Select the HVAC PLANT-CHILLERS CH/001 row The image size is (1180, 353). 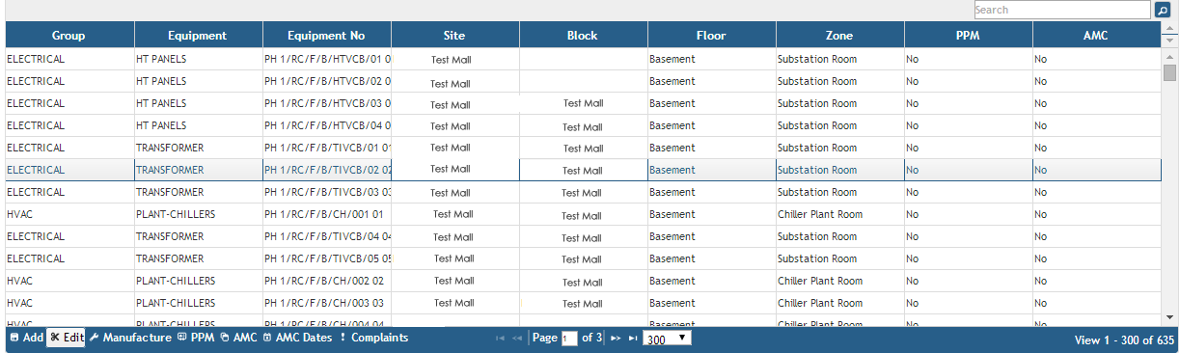[583, 214]
